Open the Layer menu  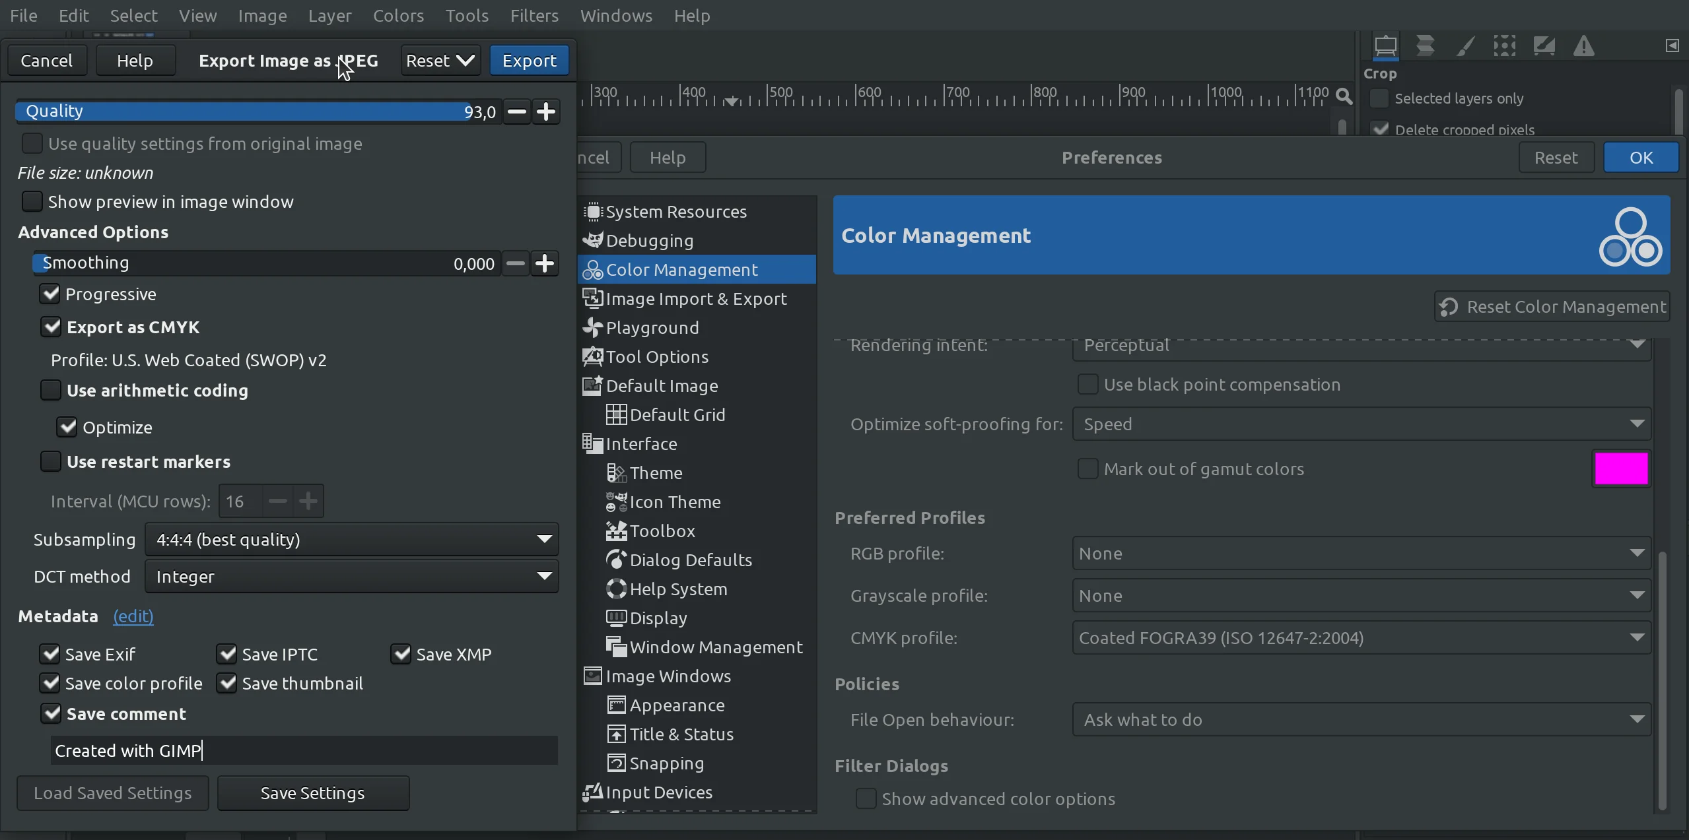(x=329, y=16)
